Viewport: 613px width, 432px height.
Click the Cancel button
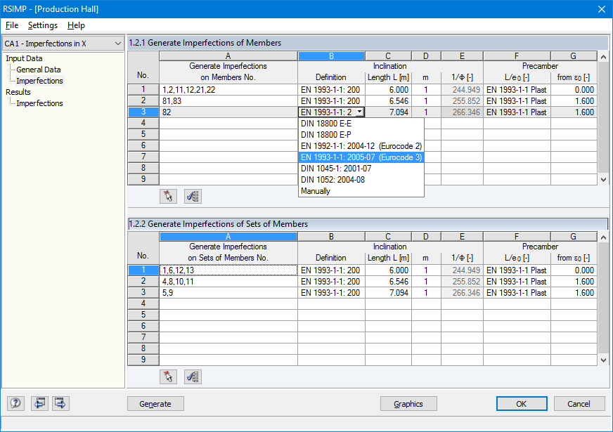click(x=579, y=403)
